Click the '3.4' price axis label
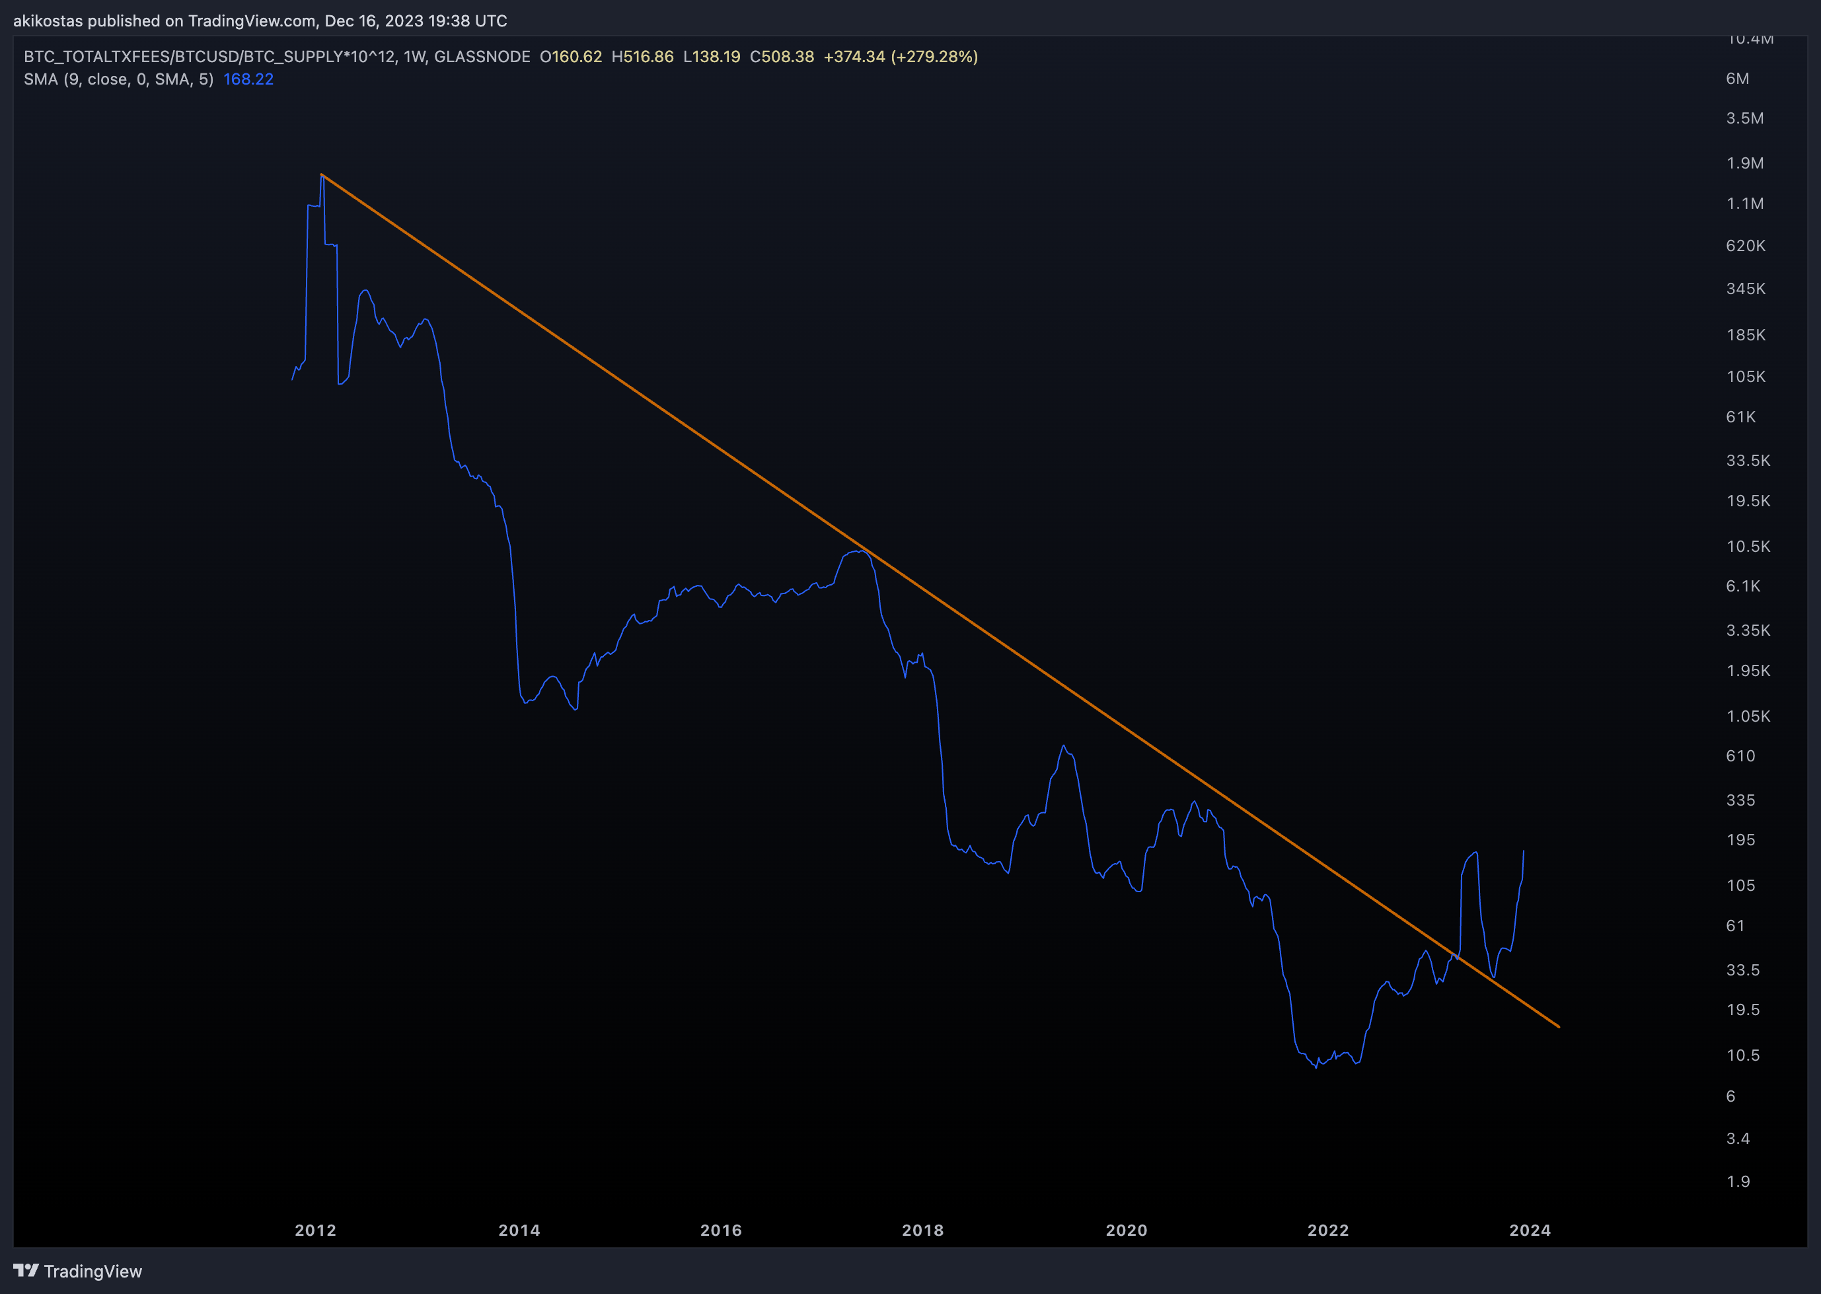Viewport: 1821px width, 1294px height. (1737, 1138)
